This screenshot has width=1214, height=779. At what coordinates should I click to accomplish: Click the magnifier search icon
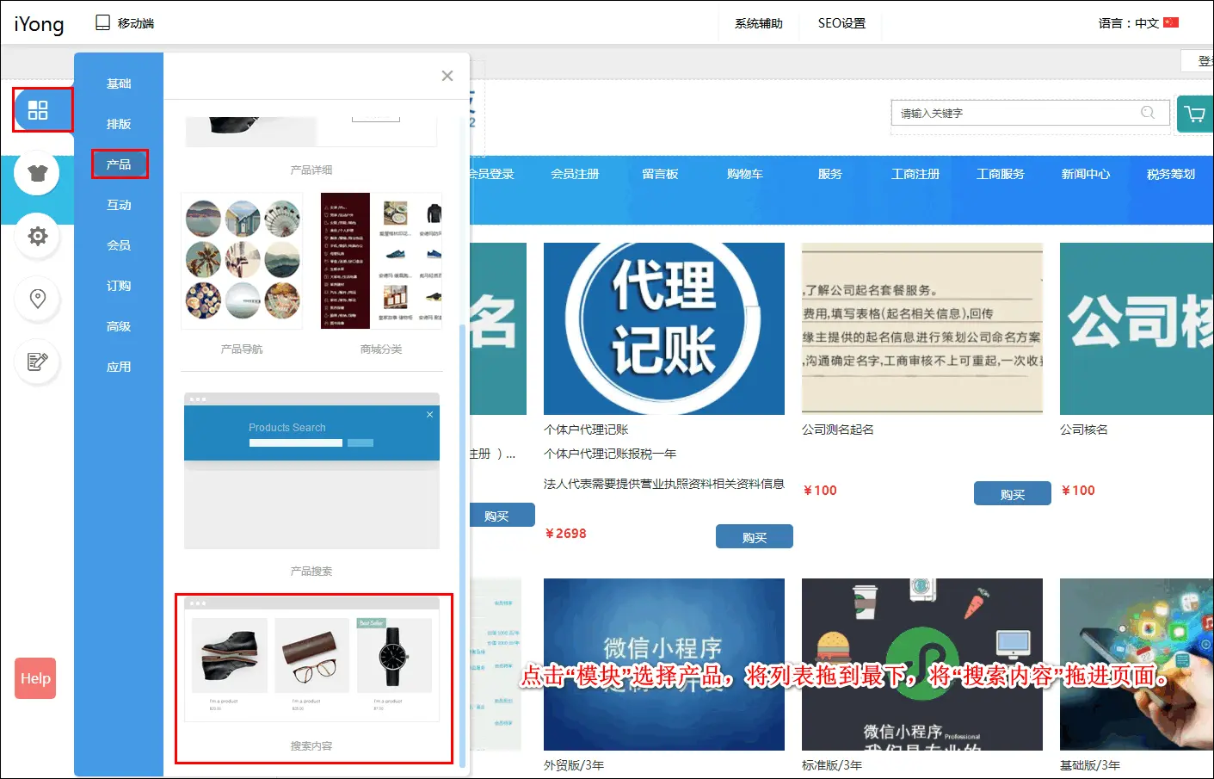click(1148, 113)
